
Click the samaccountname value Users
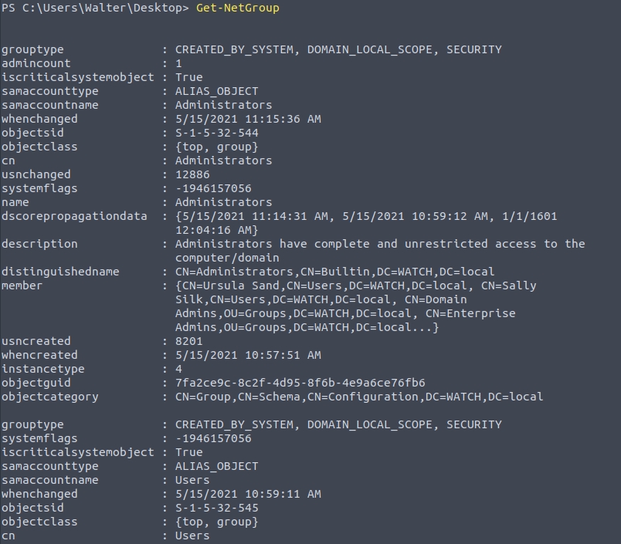(x=192, y=480)
